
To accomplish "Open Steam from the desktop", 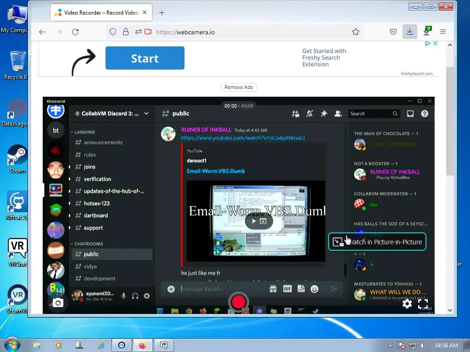I will point(17,159).
